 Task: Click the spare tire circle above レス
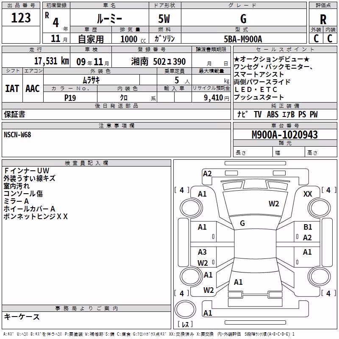[x=185, y=309]
